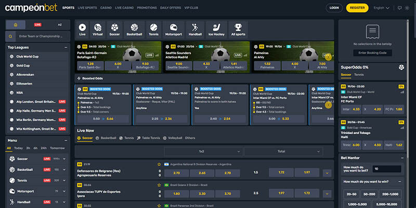The height and width of the screenshot is (208, 416).
Task: Click SuperOdds soccer ball icon
Action: point(401,68)
